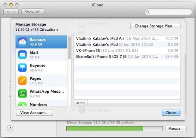Image resolution: width=196 pixels, height=138 pixels.
Task: Click the iCloud storage usage bar
Action: 115,129
